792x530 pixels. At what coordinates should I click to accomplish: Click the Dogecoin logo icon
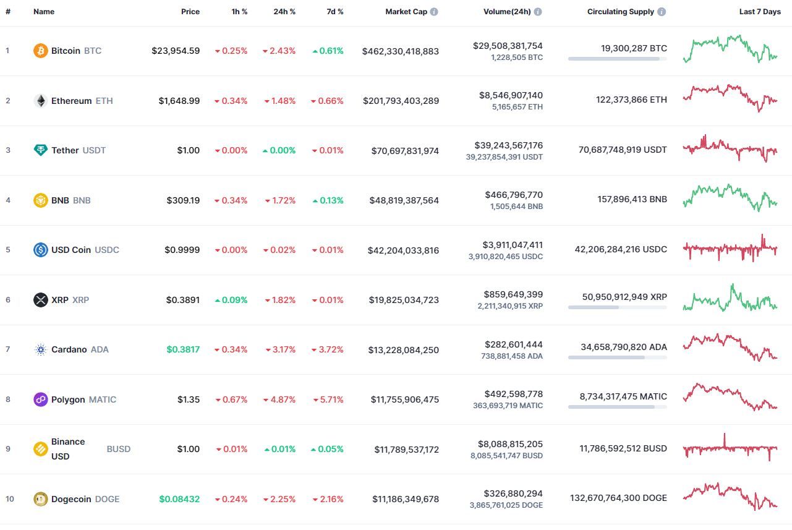41,499
